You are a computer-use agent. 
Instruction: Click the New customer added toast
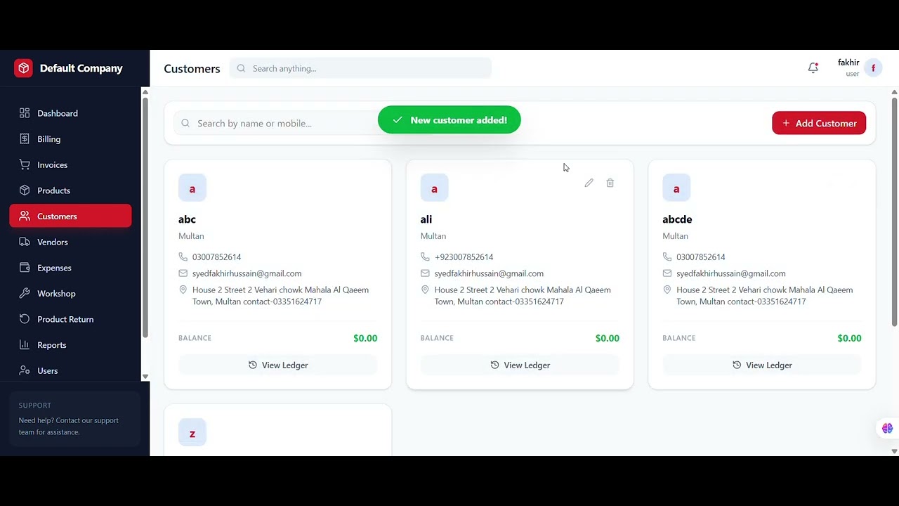449,119
